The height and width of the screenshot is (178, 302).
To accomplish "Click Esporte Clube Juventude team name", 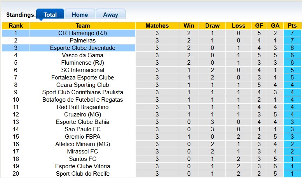I will pyautogui.click(x=82, y=48).
